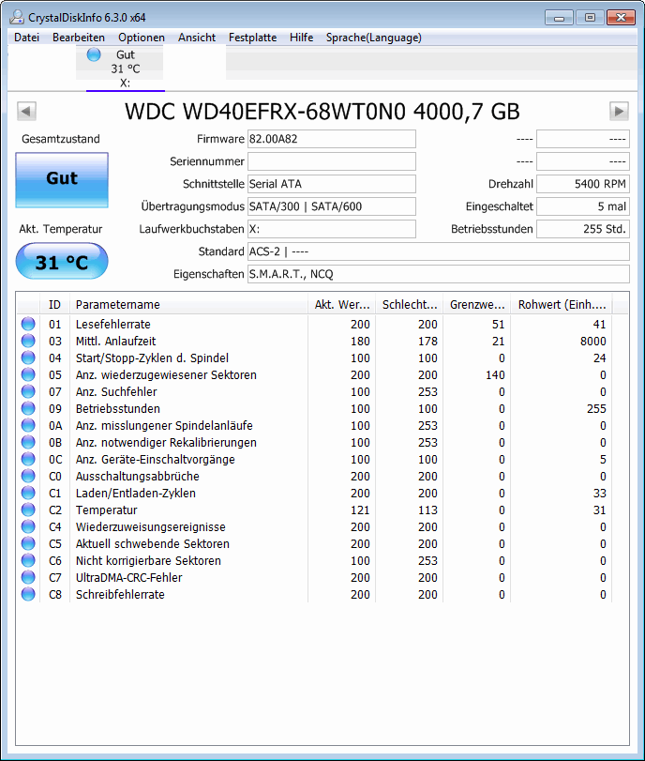The height and width of the screenshot is (761, 645).
Task: Click status orb for Anz. misslungener Spindelanläufe
Action: pos(28,425)
